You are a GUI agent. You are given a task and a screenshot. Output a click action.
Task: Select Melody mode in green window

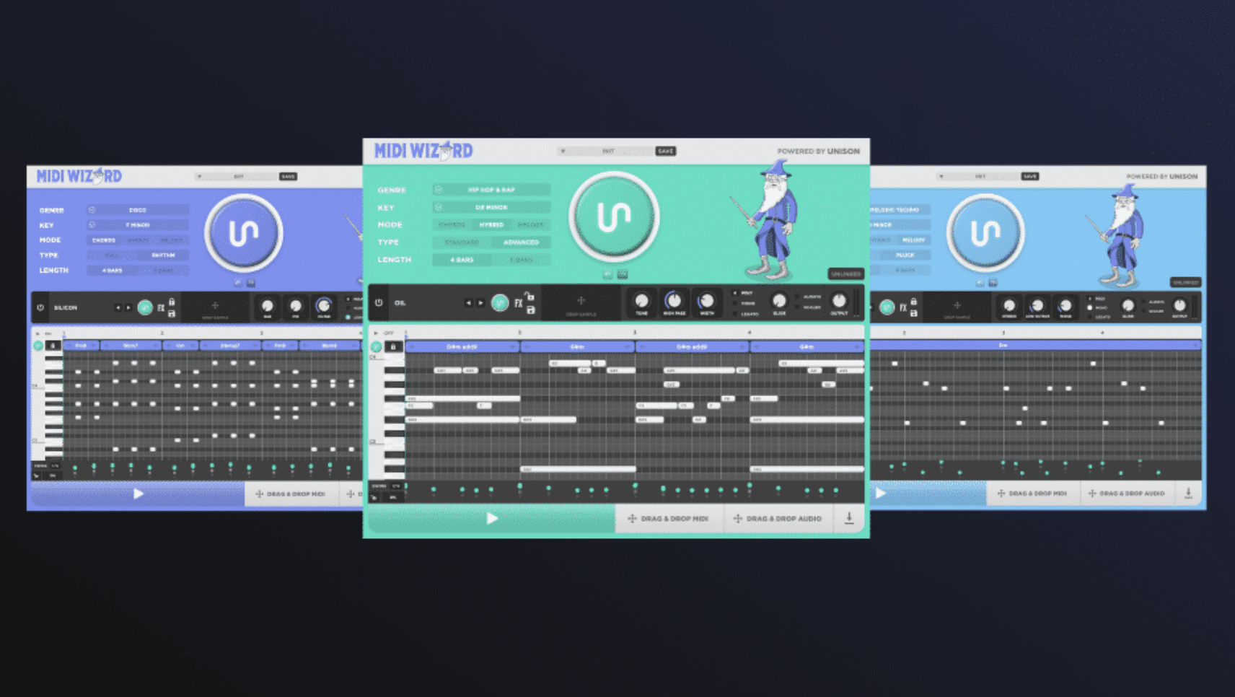coord(531,224)
